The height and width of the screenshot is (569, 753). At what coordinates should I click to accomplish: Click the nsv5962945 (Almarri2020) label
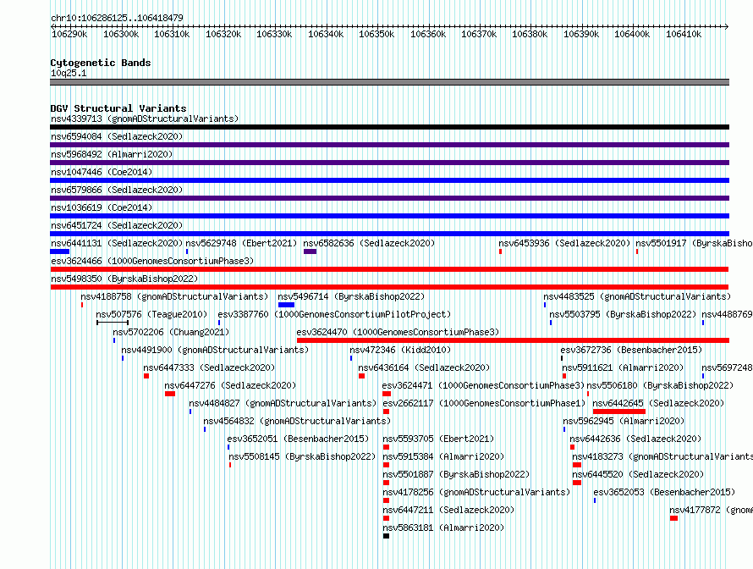(x=624, y=421)
